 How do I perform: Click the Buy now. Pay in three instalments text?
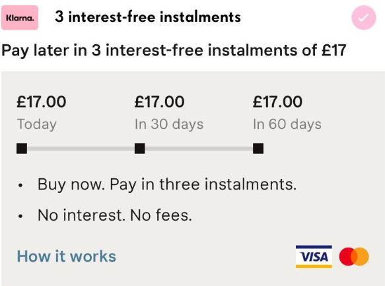coord(167,184)
